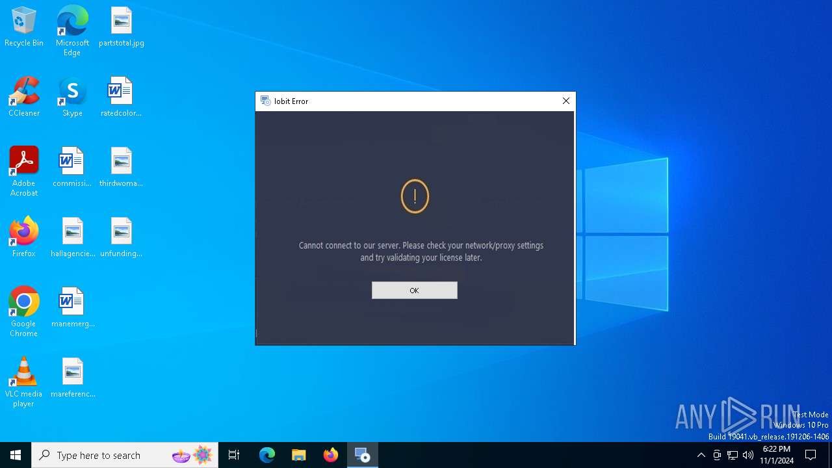
Task: Launch Firefox from taskbar
Action: coord(331,455)
